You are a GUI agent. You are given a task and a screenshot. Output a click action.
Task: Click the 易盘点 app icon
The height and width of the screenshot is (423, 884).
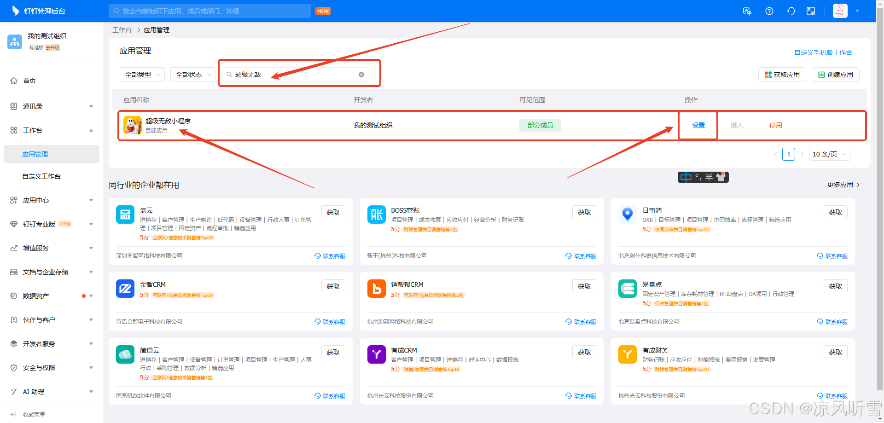pos(628,289)
